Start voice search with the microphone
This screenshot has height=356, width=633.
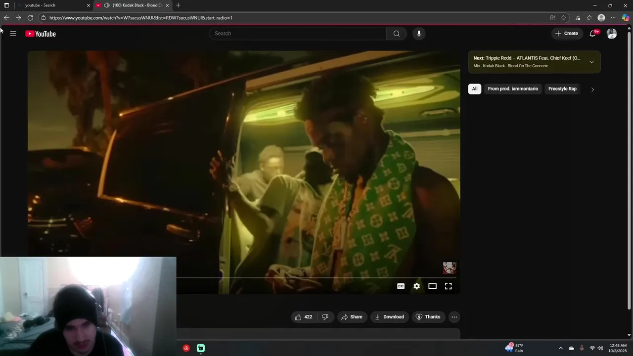click(419, 34)
